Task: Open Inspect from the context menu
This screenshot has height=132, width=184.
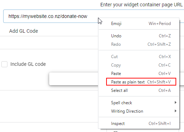Action: [x=139, y=124]
